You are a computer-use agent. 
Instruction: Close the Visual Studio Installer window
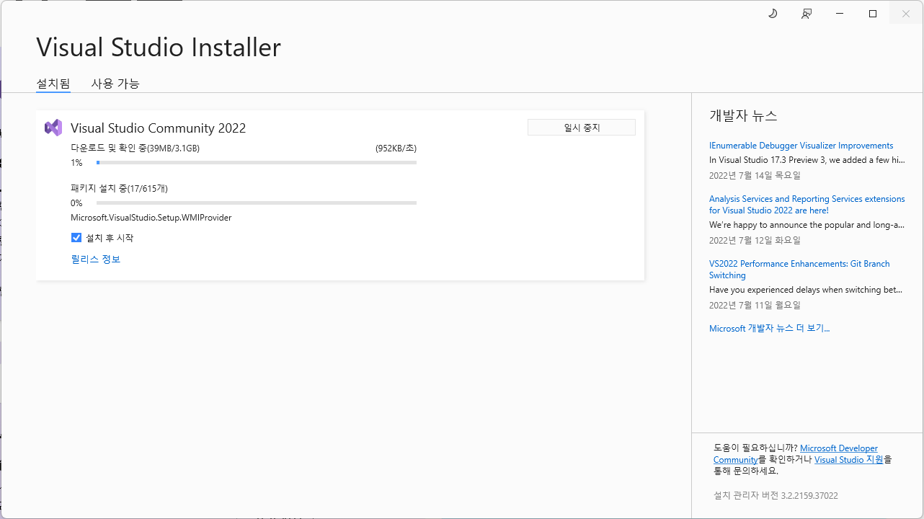tap(906, 14)
